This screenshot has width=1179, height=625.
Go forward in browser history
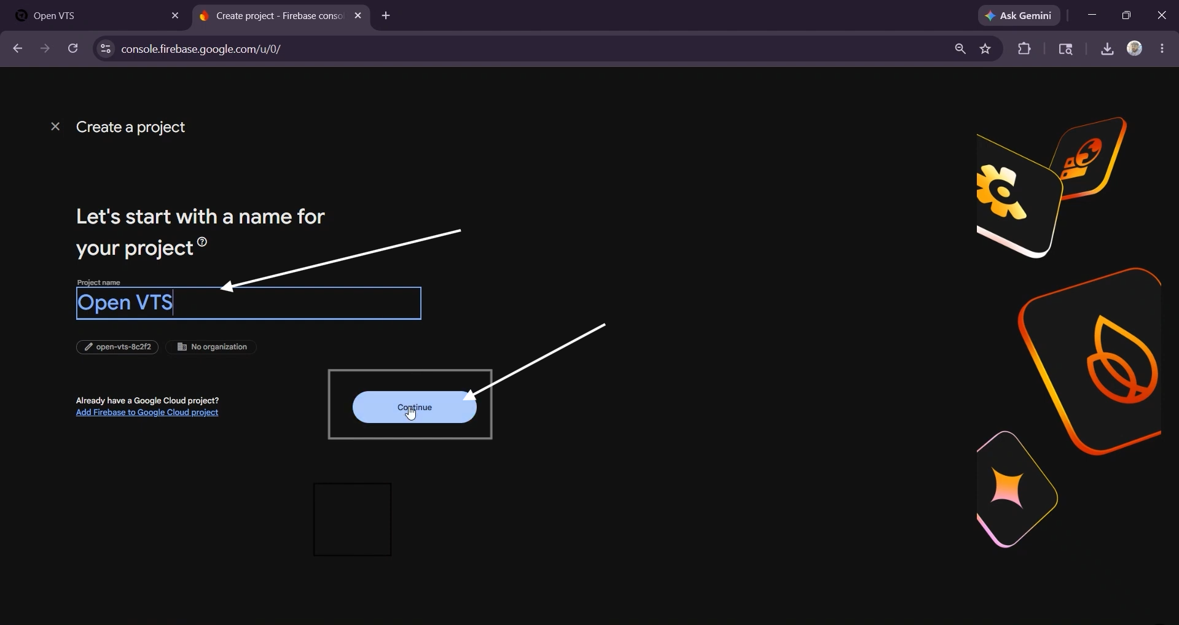point(45,49)
